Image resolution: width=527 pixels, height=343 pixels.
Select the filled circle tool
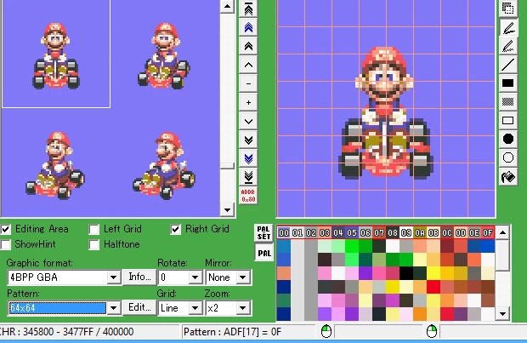pyautogui.click(x=507, y=139)
